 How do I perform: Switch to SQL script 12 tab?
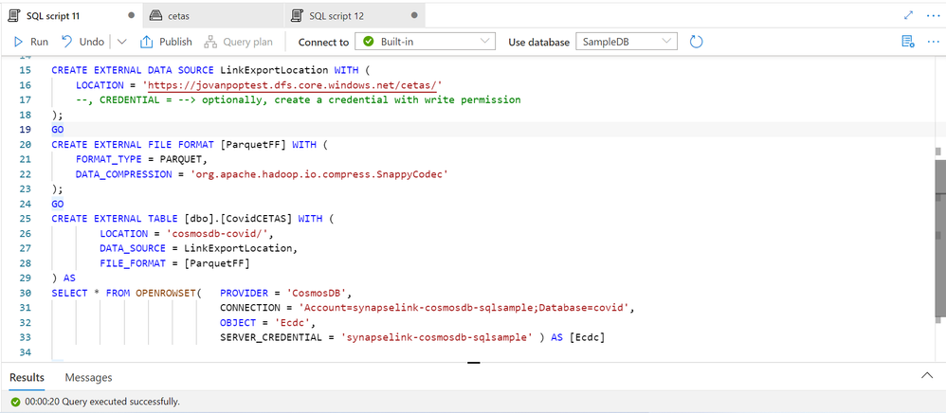click(x=355, y=16)
